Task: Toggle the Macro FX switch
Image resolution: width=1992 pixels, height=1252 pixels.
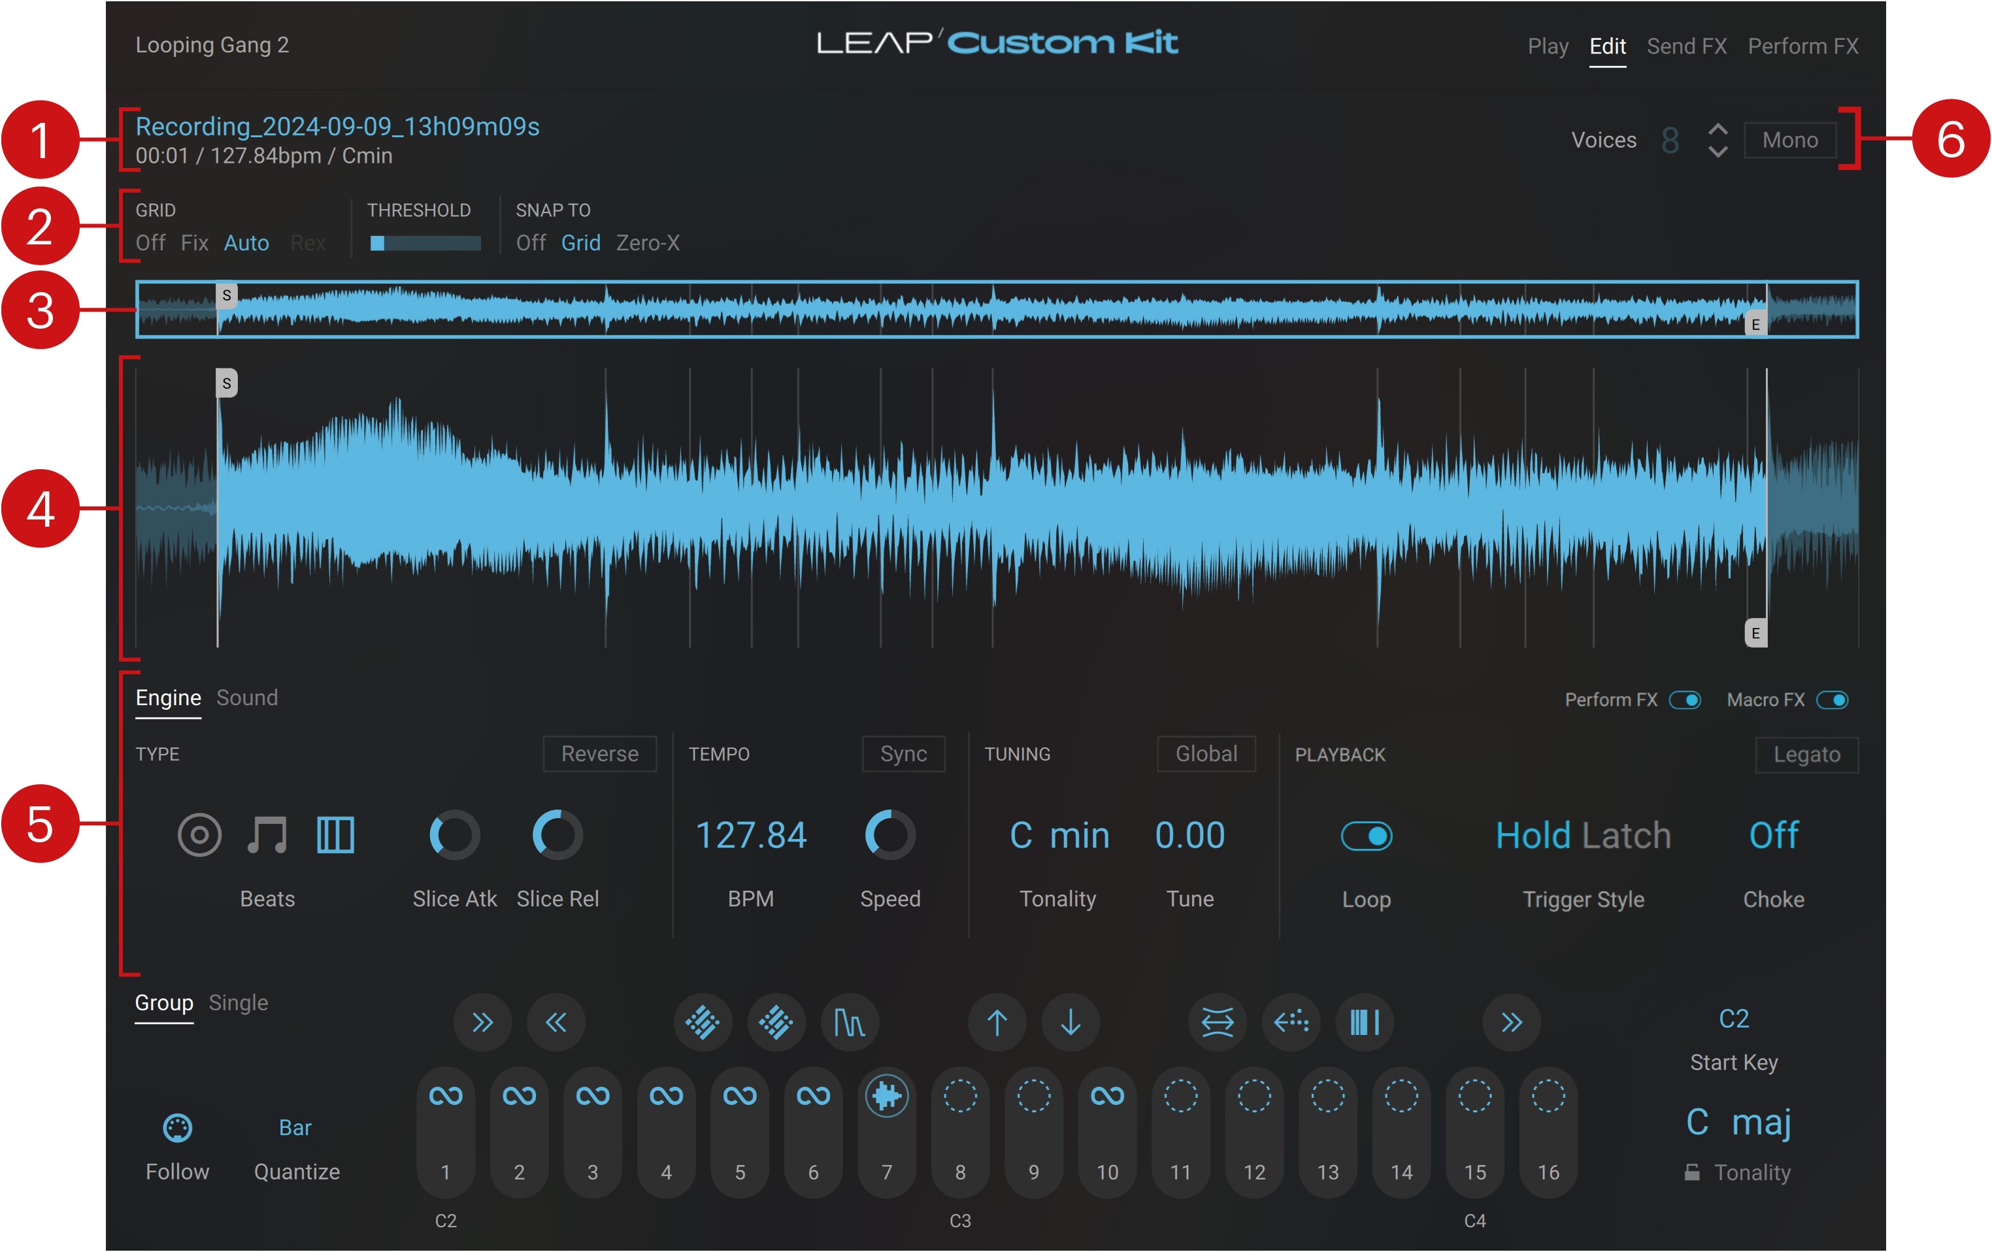Action: (1833, 700)
